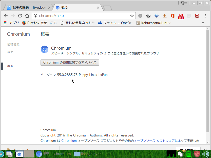The height and width of the screenshot is (158, 211).
Task: Open the blue globe extension
Action: 156,16
